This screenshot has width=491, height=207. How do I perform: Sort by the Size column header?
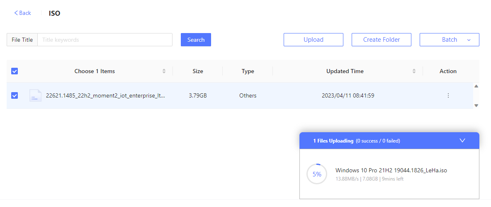[197, 71]
